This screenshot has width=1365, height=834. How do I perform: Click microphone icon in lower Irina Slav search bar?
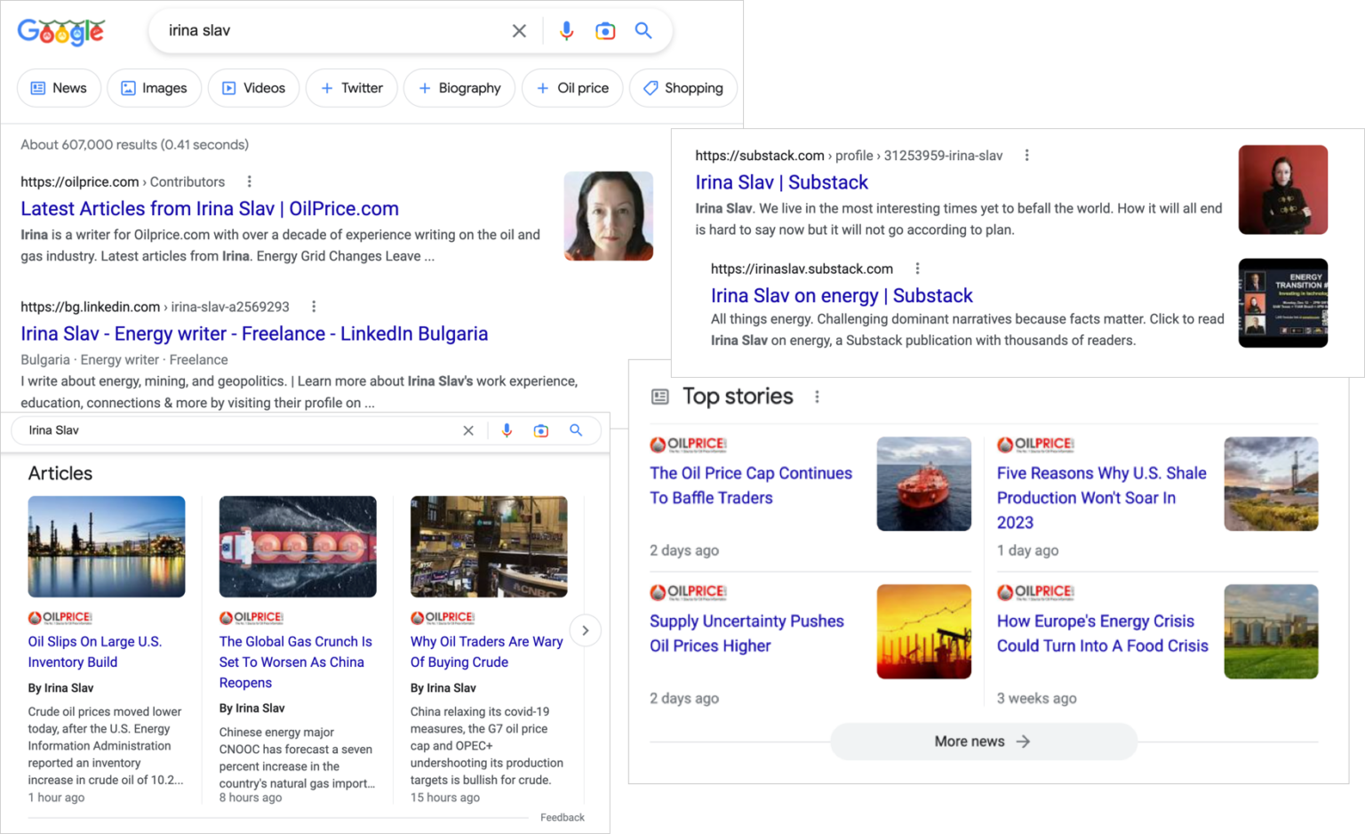click(x=507, y=430)
